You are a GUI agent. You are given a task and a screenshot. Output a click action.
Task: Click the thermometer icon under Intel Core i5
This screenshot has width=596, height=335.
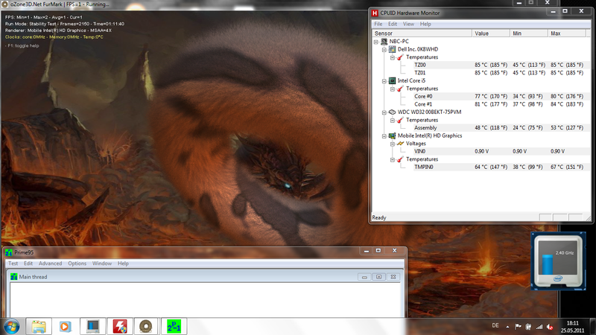400,89
